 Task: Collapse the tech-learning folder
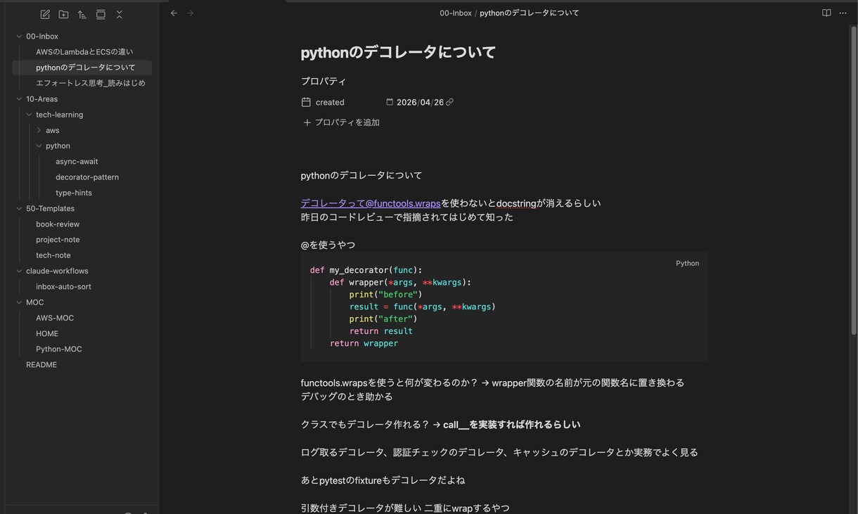29,115
